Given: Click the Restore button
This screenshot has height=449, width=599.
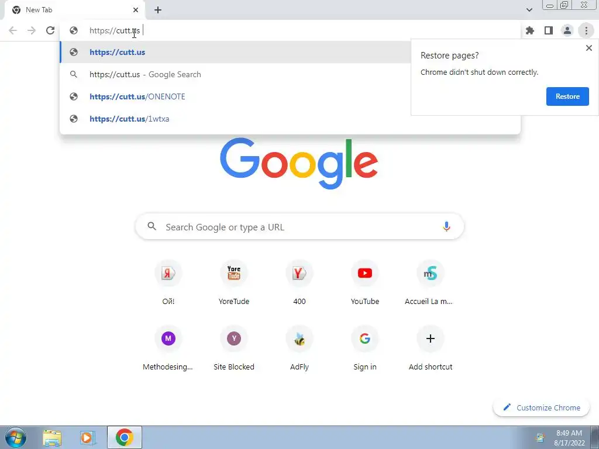Looking at the screenshot, I should click(567, 96).
